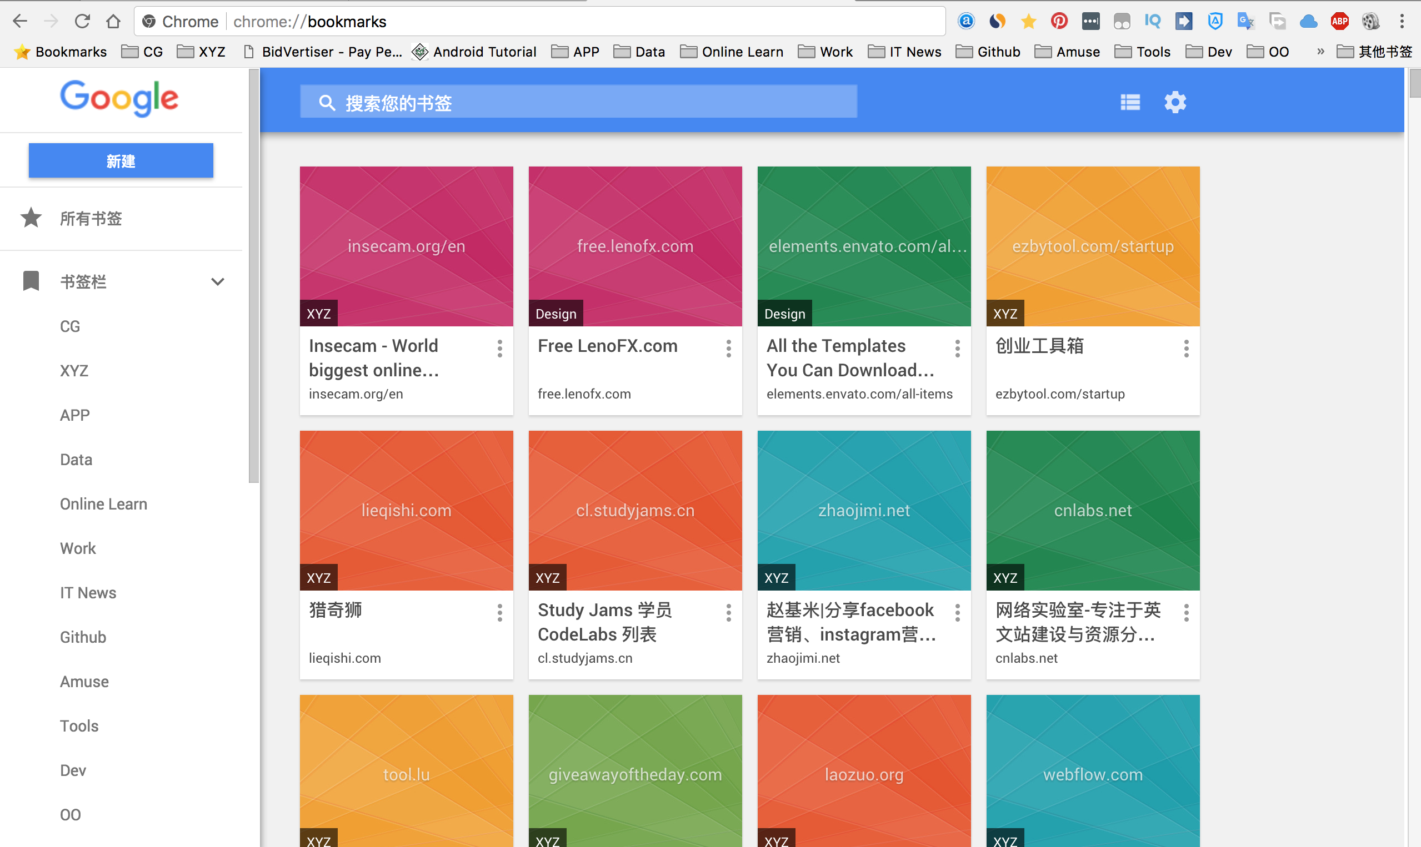The image size is (1421, 847).
Task: Click the Google Translate extension icon
Action: [1245, 21]
